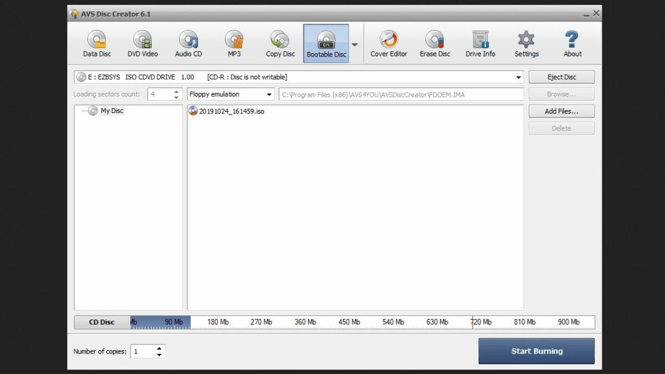Screen dimensions: 665x374
Task: Open the Copy Disc tool
Action: coord(280,44)
